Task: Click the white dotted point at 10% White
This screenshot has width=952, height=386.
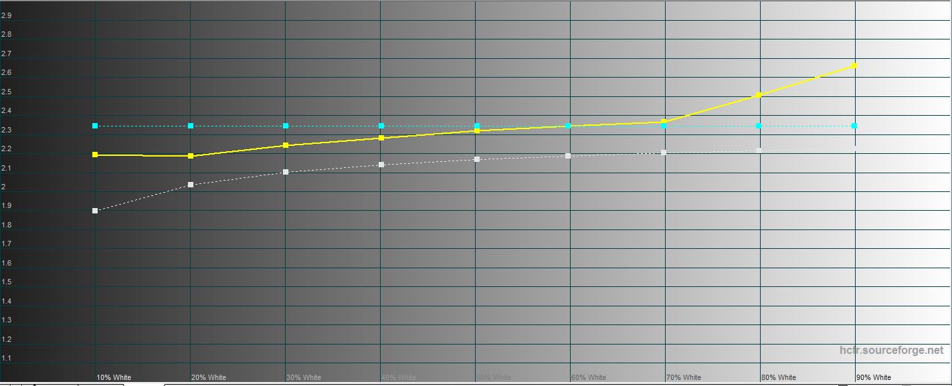Action: tap(95, 211)
